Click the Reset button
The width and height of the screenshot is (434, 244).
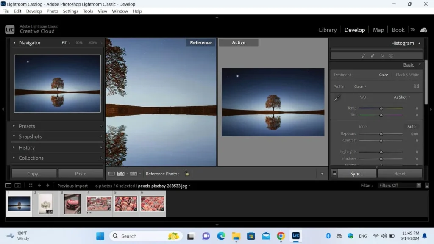[400, 174]
